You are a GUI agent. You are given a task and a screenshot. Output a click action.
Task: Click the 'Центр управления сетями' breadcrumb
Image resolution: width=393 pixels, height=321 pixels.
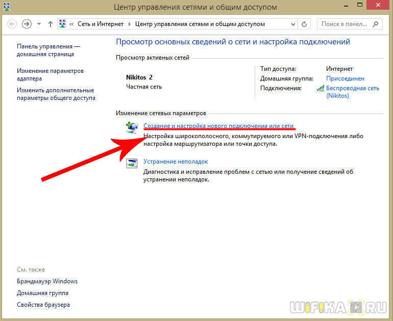pos(200,24)
